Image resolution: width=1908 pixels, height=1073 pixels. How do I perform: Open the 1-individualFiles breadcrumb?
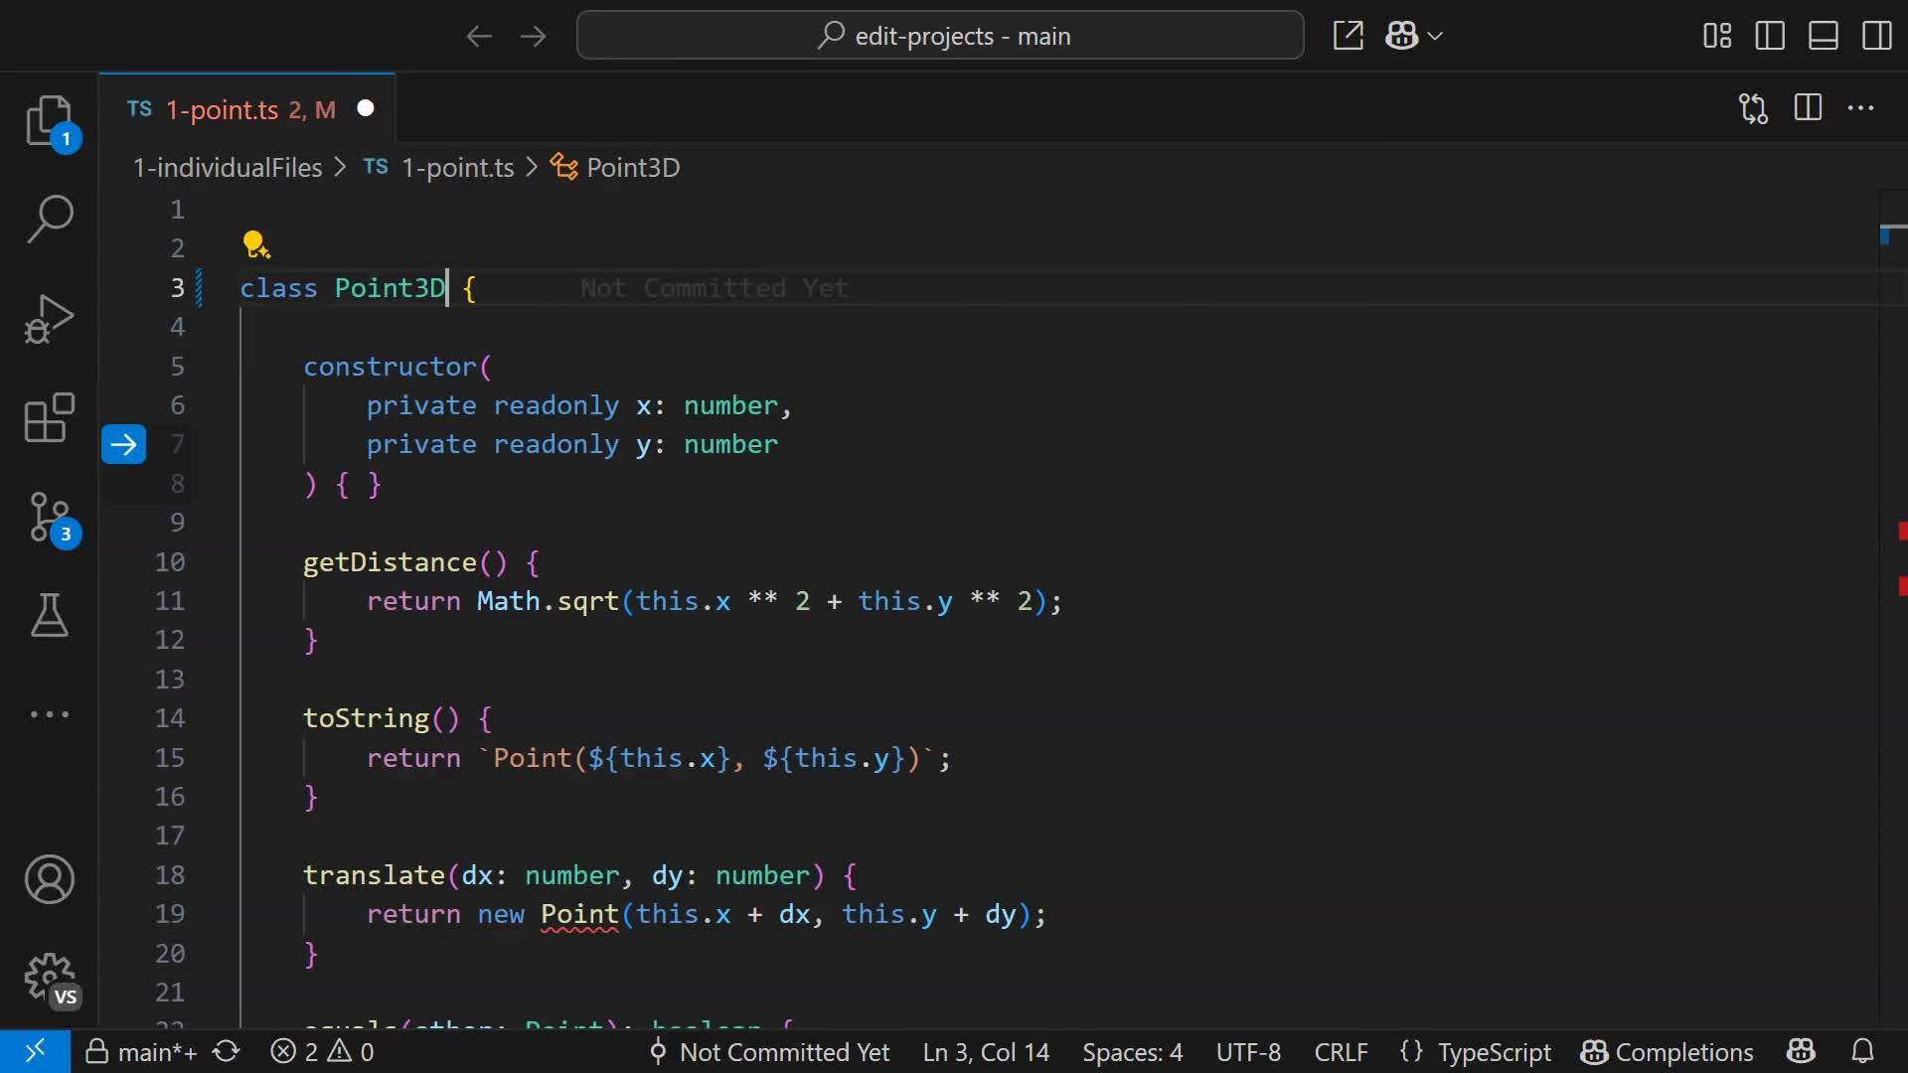tap(228, 167)
